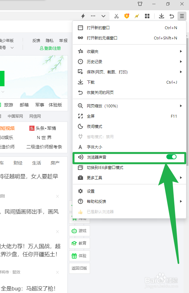Open the downloads toolbar icon
The height and width of the screenshot is (293, 189).
point(162,16)
